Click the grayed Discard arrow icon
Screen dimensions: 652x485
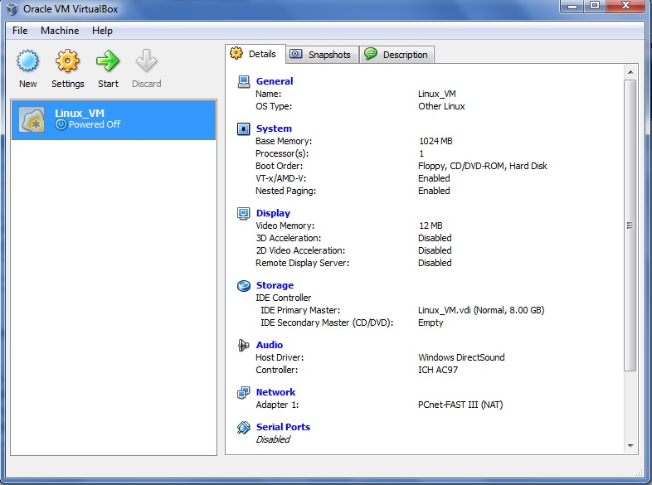point(146,61)
